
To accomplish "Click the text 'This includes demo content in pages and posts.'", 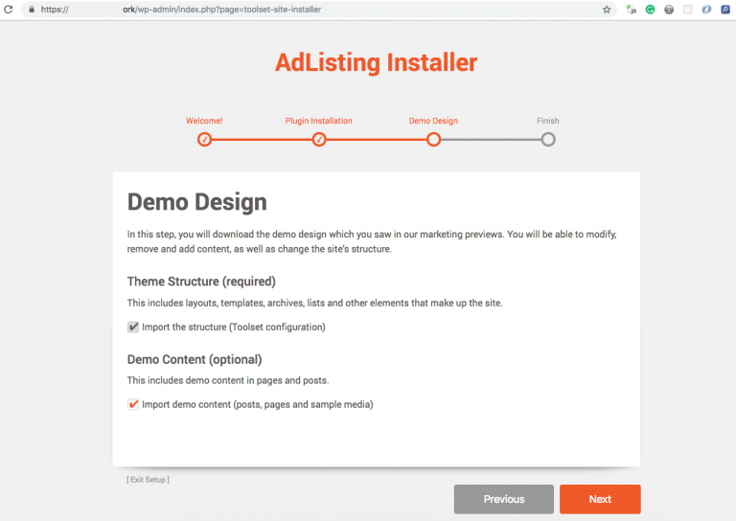I will 228,380.
